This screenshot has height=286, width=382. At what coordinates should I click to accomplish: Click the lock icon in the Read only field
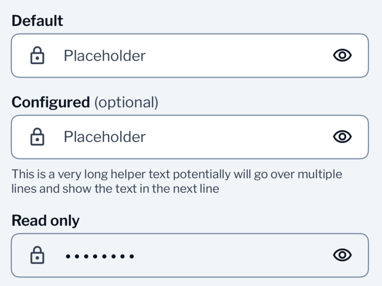37,255
